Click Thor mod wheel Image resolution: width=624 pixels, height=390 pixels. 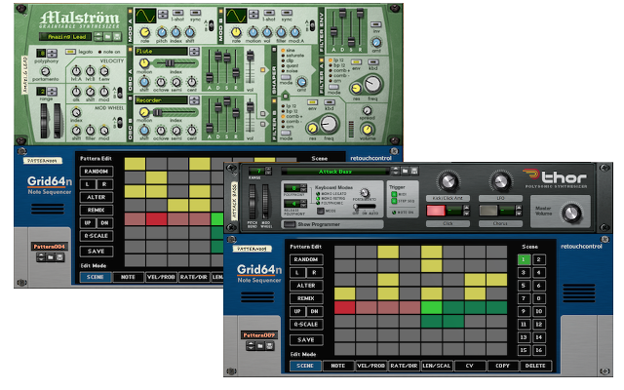(265, 202)
